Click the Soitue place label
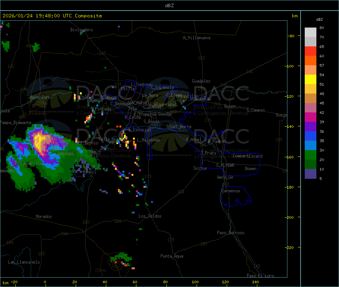The width and height of the screenshot is (339, 287). click(200, 168)
